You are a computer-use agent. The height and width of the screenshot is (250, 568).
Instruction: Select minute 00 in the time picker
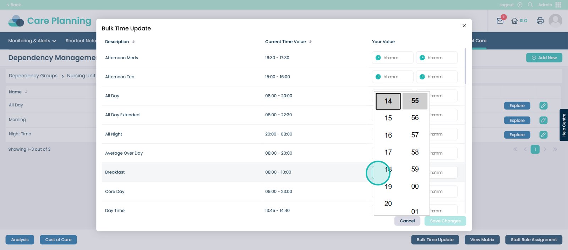tap(415, 187)
